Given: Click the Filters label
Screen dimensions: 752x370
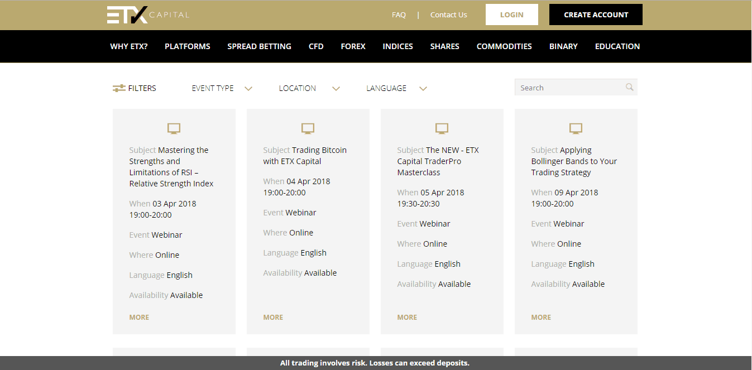Looking at the screenshot, I should pos(142,88).
